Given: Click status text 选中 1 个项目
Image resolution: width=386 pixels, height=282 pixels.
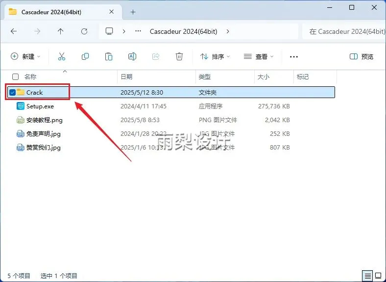Looking at the screenshot, I should (59, 276).
